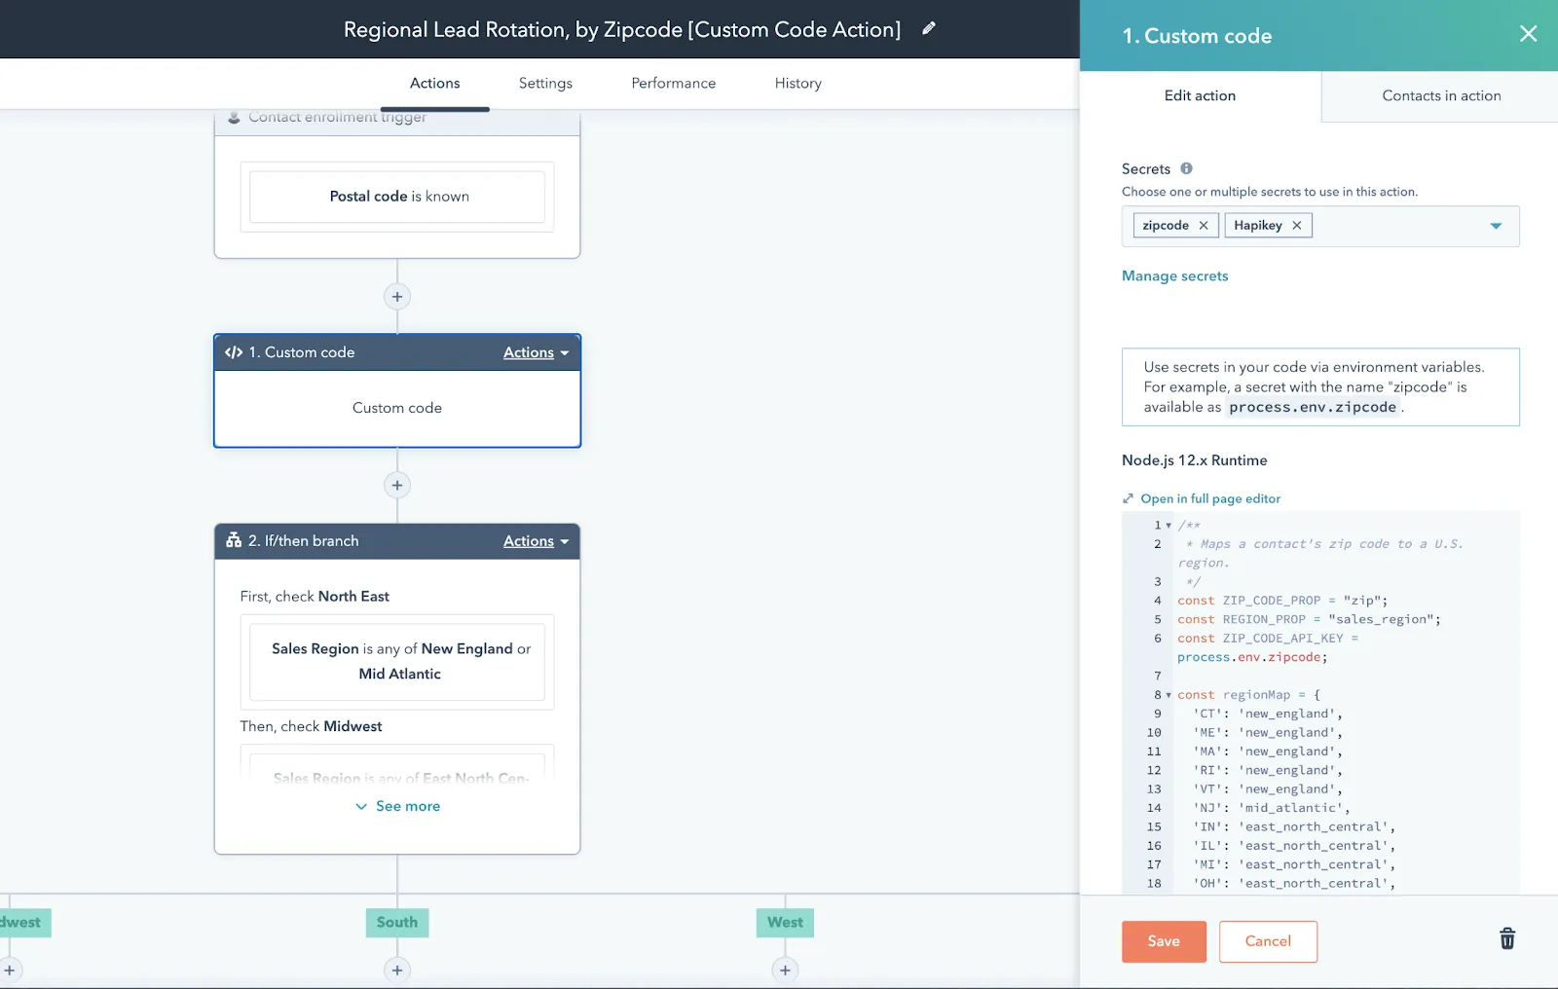
Task: Add action under the South branch
Action: (x=397, y=970)
